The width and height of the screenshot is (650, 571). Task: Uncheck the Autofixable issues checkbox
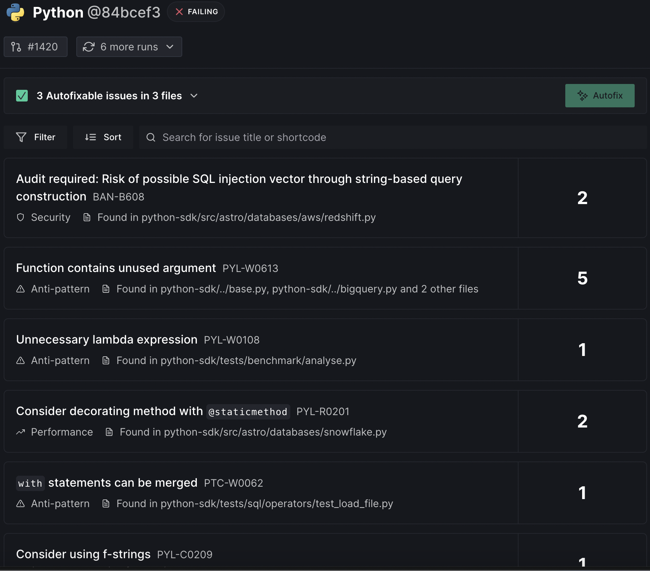point(22,96)
